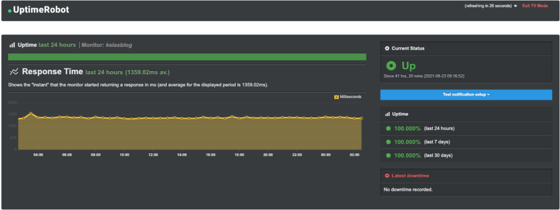The width and height of the screenshot is (560, 210).
Task: Click the Latest downtime header text
Action: (x=410, y=176)
